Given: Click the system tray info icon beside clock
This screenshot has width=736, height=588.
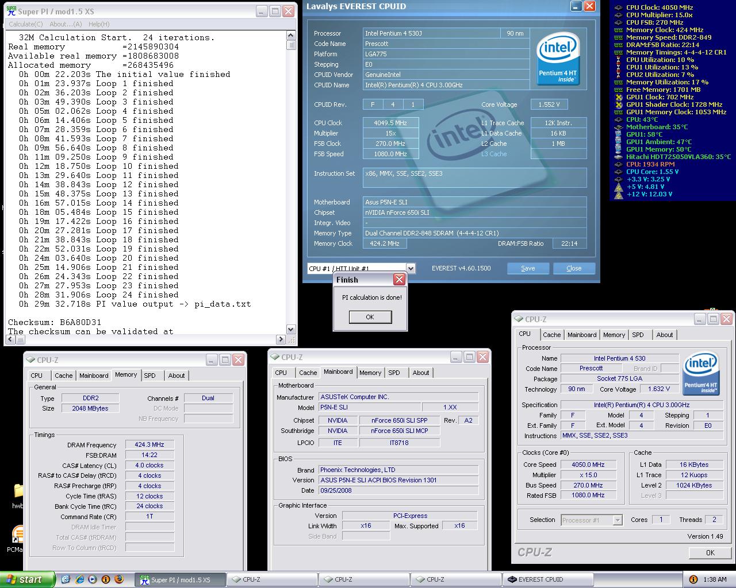Looking at the screenshot, I should (693, 579).
